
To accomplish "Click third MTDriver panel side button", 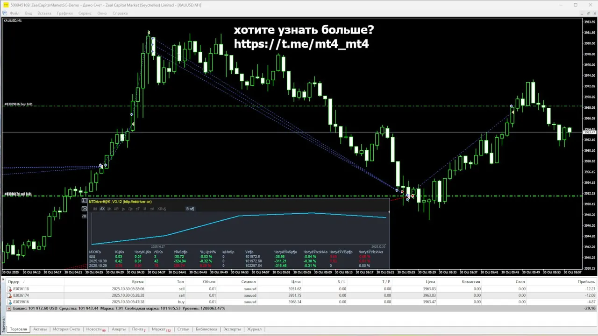I will 85,216.
